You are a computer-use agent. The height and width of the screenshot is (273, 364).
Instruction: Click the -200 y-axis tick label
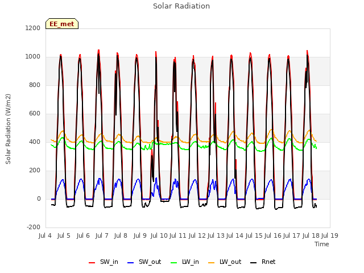(34, 227)
